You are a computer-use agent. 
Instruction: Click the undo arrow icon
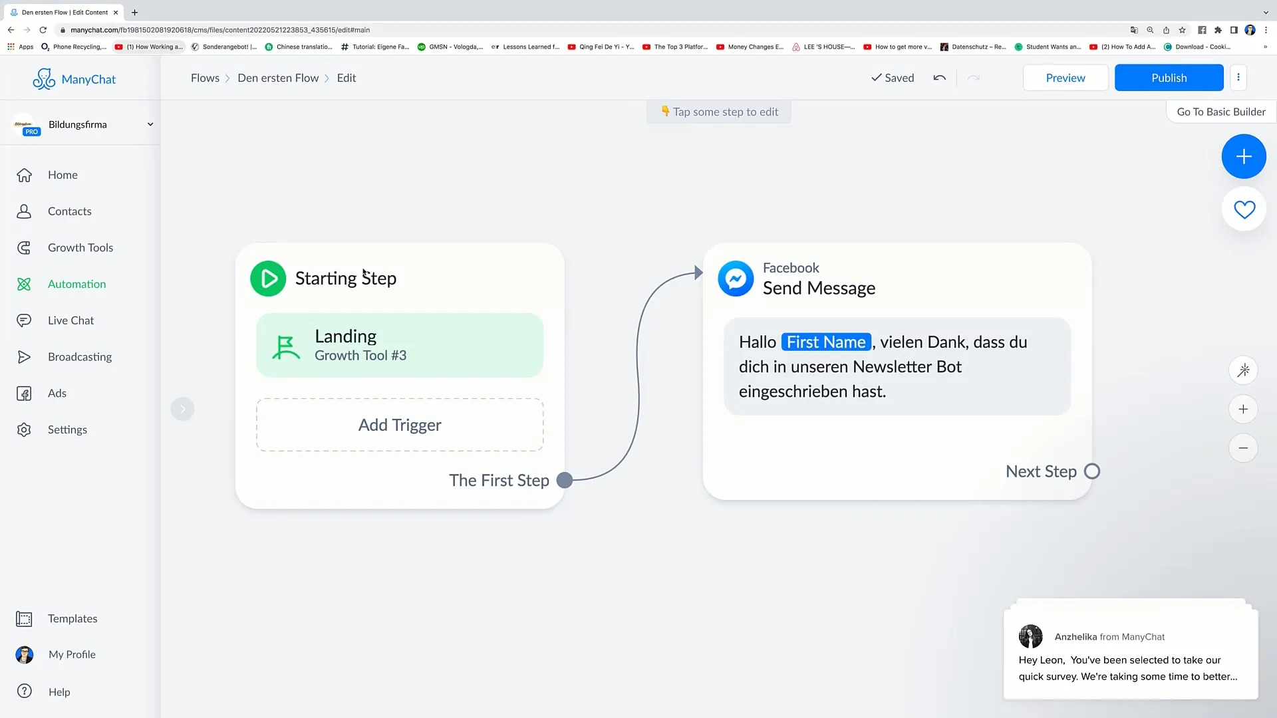click(939, 78)
